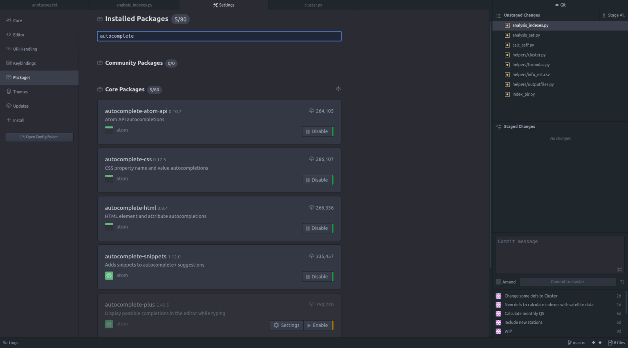Click the expand commit message editor icon
Viewport: 628px width, 348px height.
coord(619,269)
